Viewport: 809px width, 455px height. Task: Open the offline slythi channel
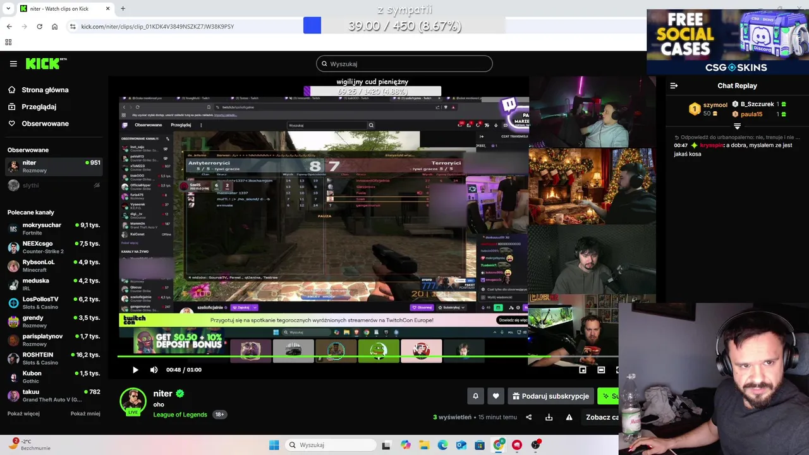coord(54,185)
